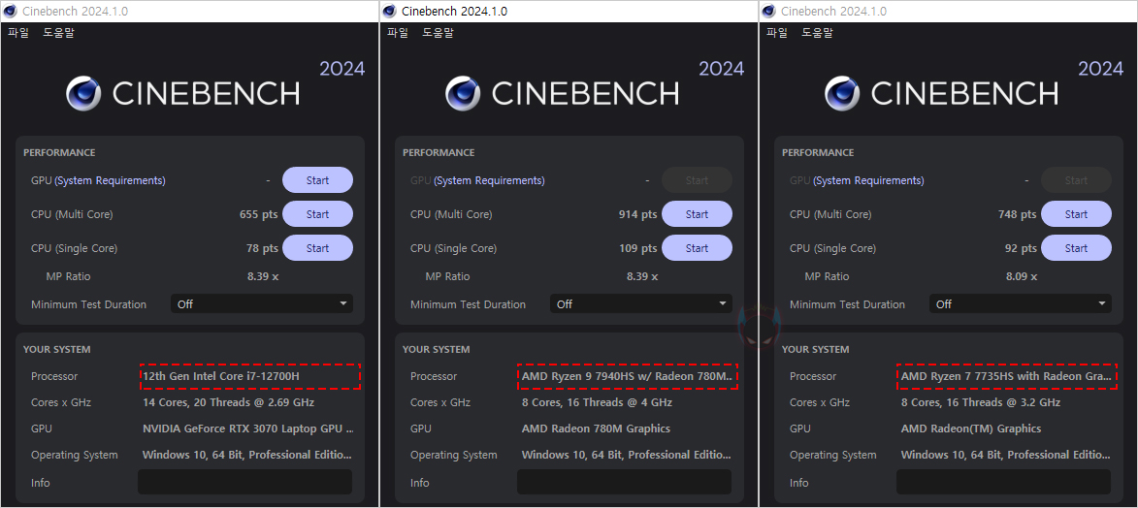Click the Operating System value in the Ryzen 9 7940HS window

coord(627,455)
